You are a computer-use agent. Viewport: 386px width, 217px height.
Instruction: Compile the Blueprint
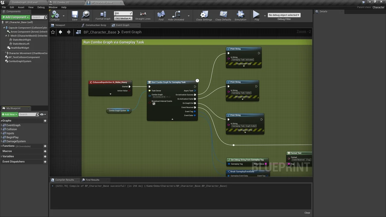[x=55, y=15]
